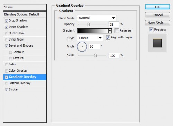Click the black-to-white gradient swatch
Image resolution: width=173 pixels, height=126 pixels.
click(93, 31)
